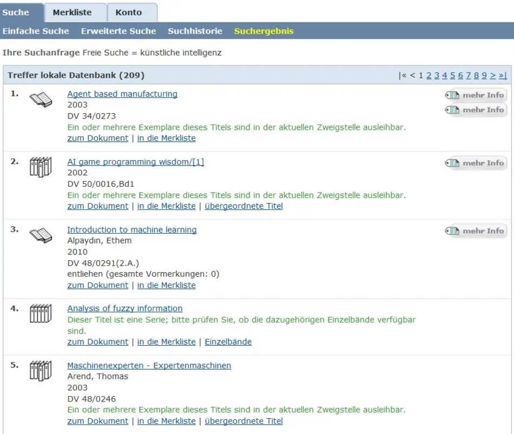Go to the last results page (»|)
Screen dimensions: 514x434
pyautogui.click(x=503, y=75)
